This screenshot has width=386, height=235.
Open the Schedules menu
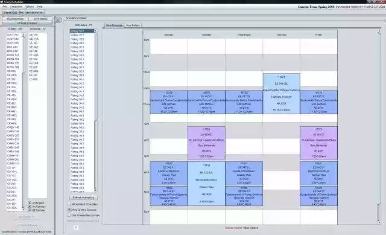tap(16, 7)
